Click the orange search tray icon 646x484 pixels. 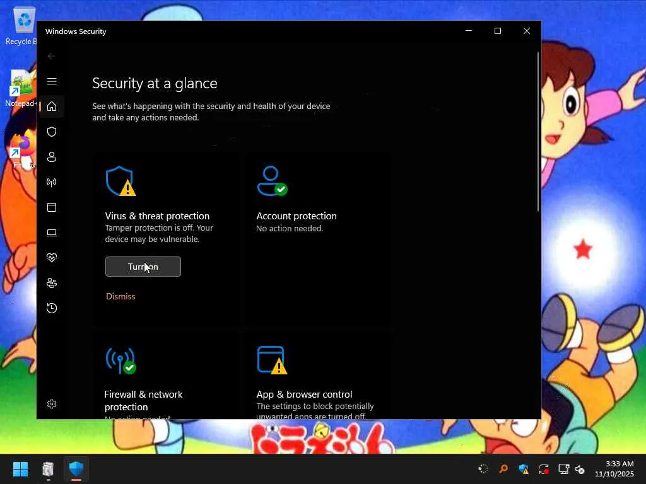click(x=503, y=469)
